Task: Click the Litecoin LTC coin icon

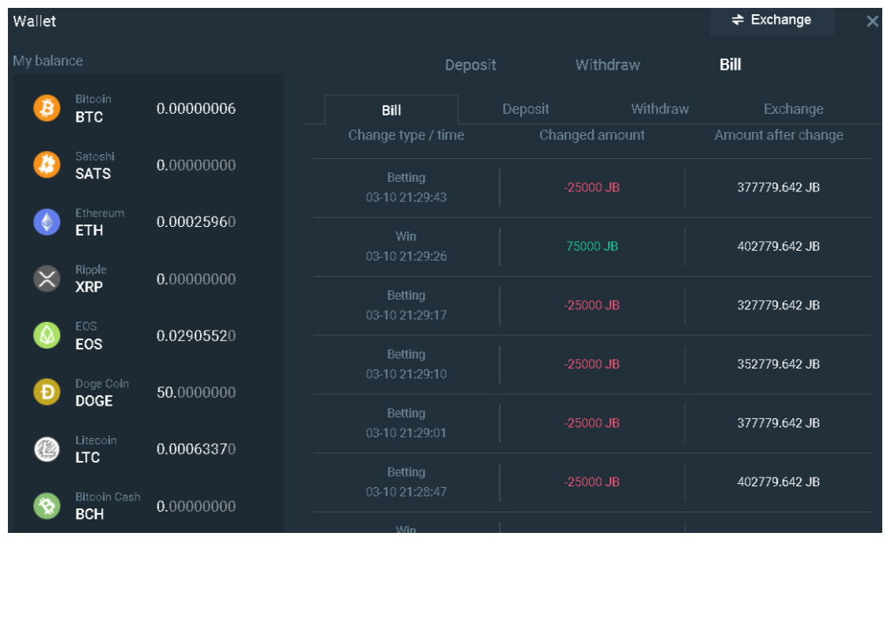Action: pyautogui.click(x=47, y=449)
